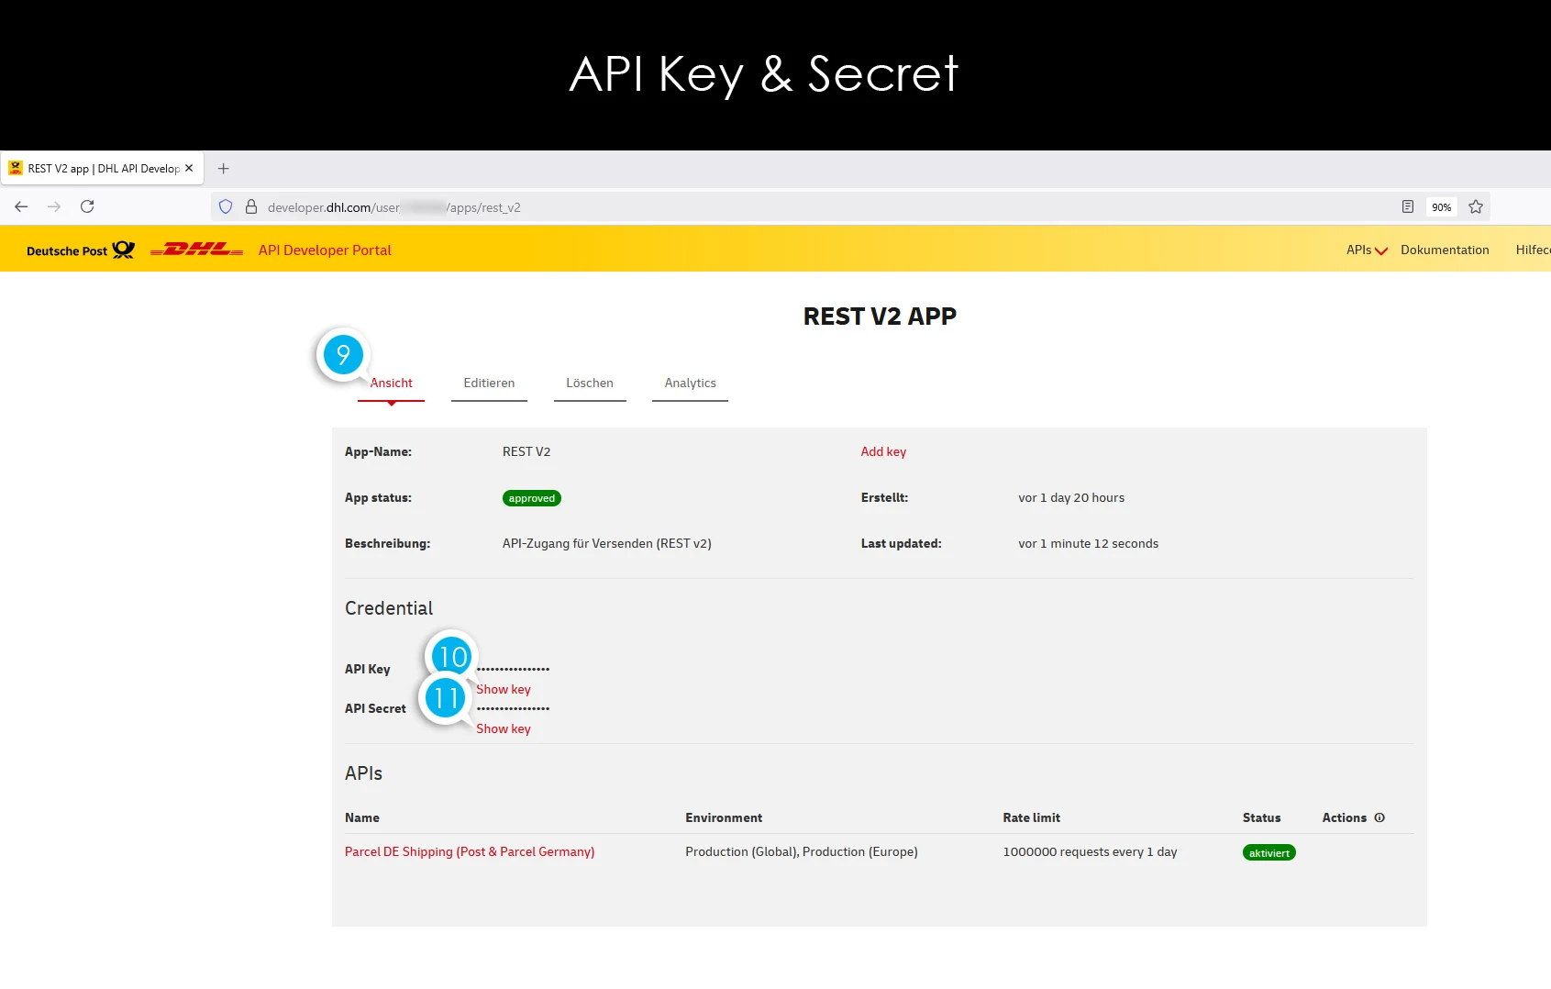
Task: Open Parcel DE Shipping API link
Action: [470, 851]
